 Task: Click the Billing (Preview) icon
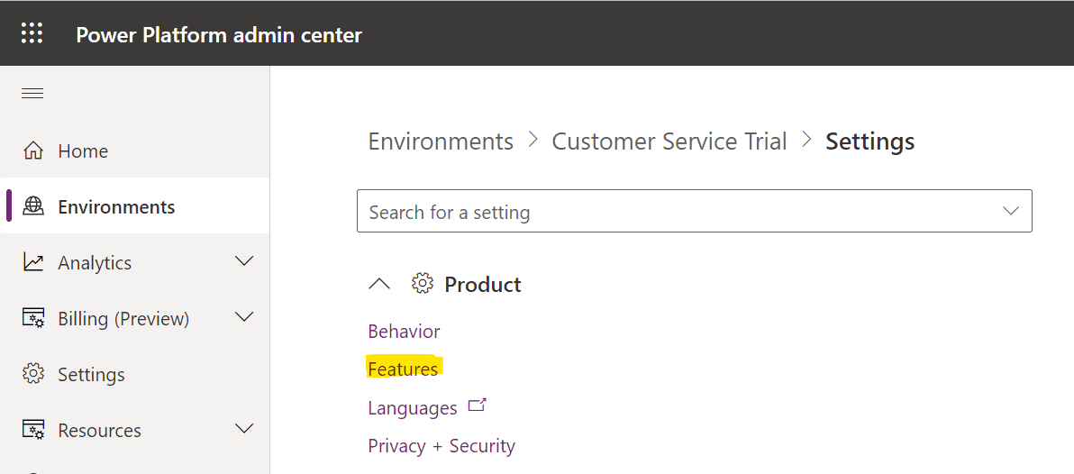pyautogui.click(x=32, y=318)
